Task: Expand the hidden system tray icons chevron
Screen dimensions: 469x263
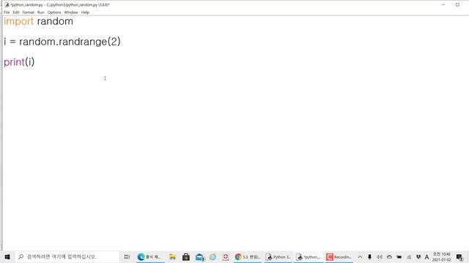Action: click(360, 256)
